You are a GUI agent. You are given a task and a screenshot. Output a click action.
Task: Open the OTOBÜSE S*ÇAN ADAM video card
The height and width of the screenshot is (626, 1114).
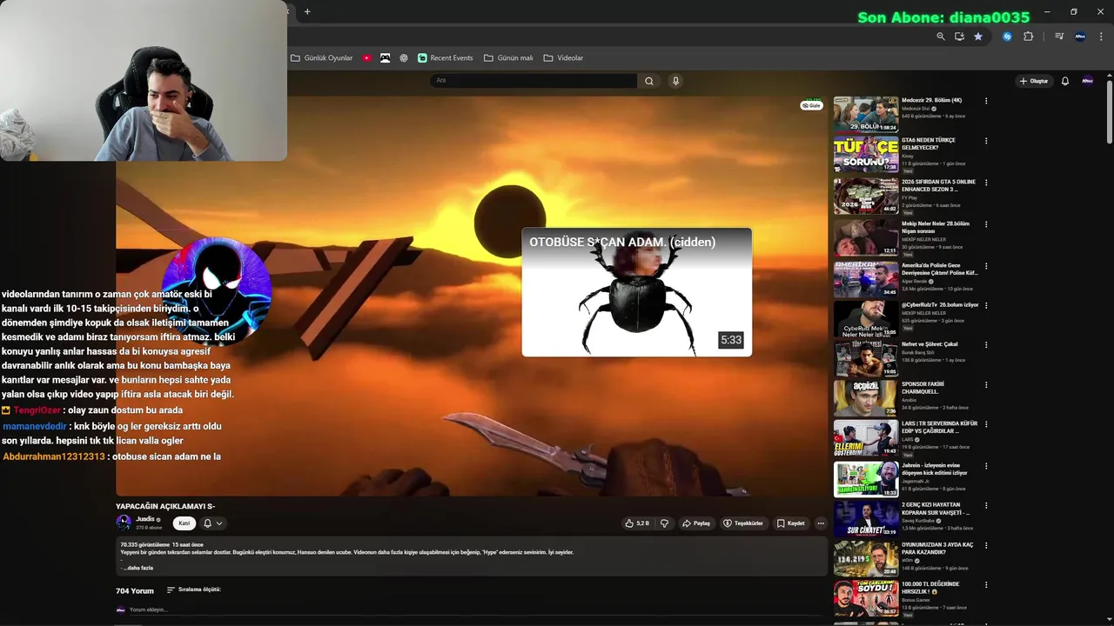[x=637, y=292]
